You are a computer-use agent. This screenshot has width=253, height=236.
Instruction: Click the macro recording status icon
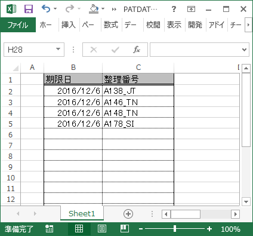[49, 229]
